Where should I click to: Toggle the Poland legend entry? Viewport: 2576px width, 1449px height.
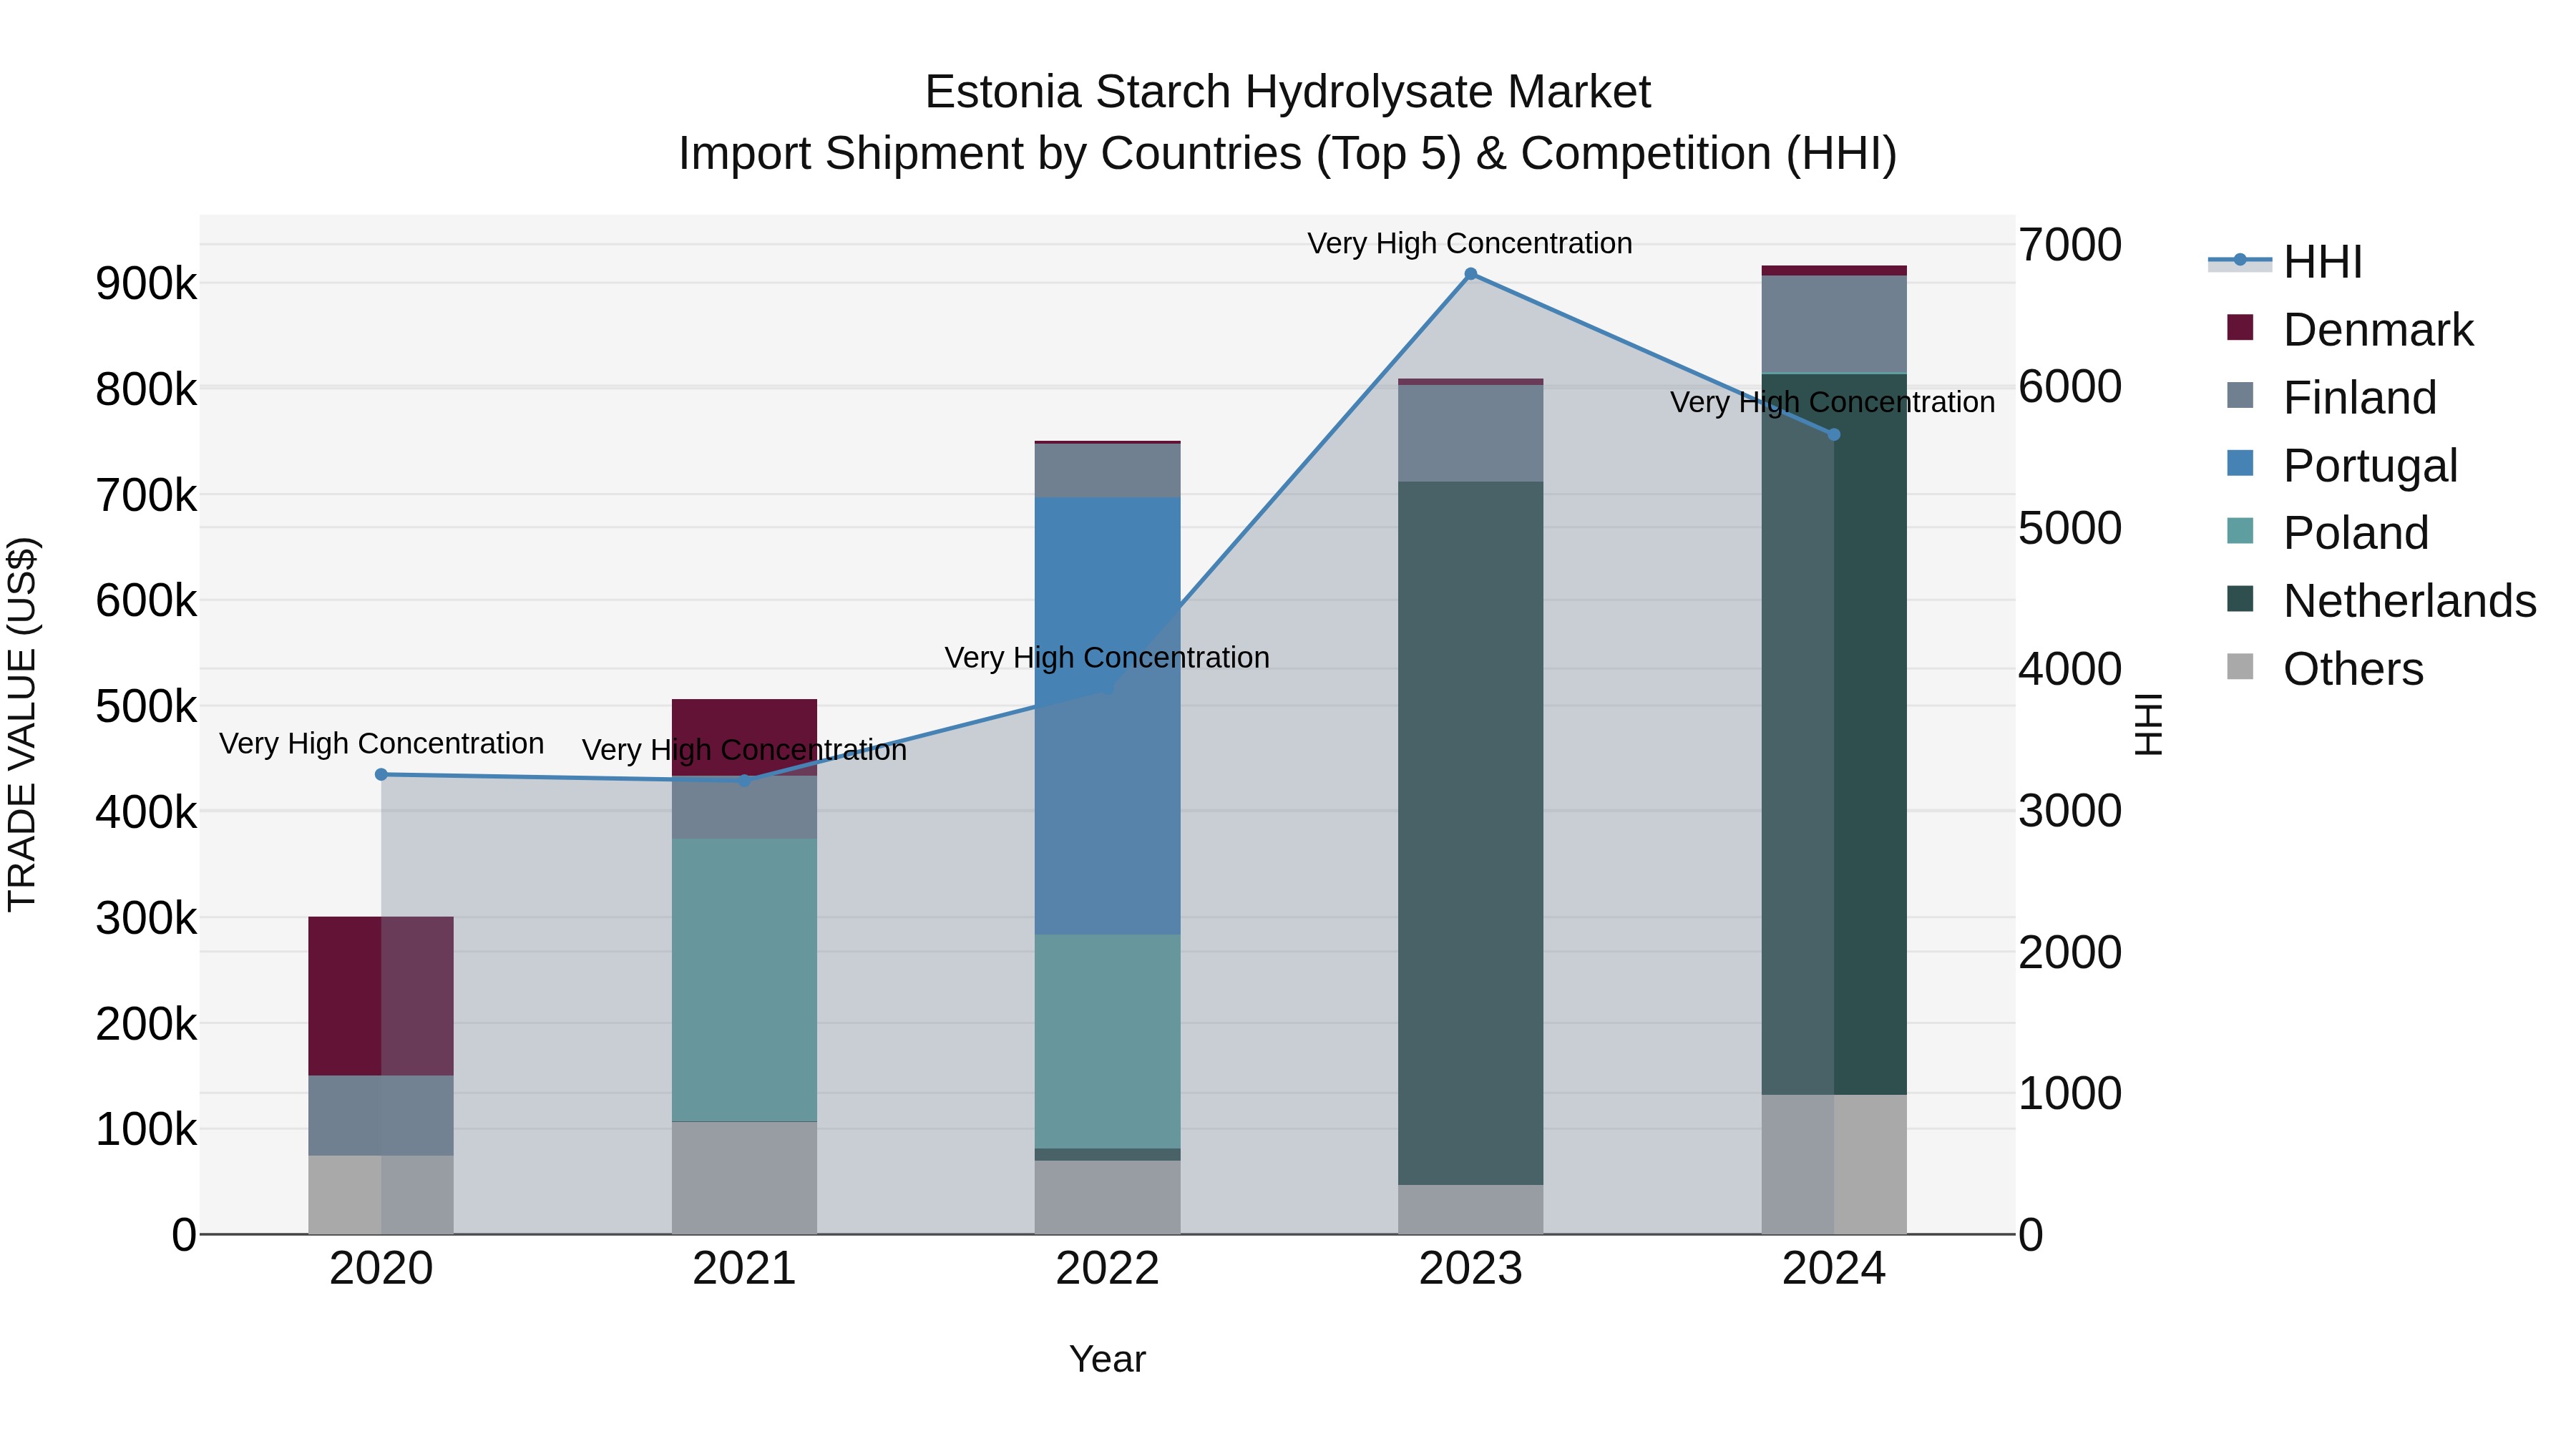tap(2328, 533)
